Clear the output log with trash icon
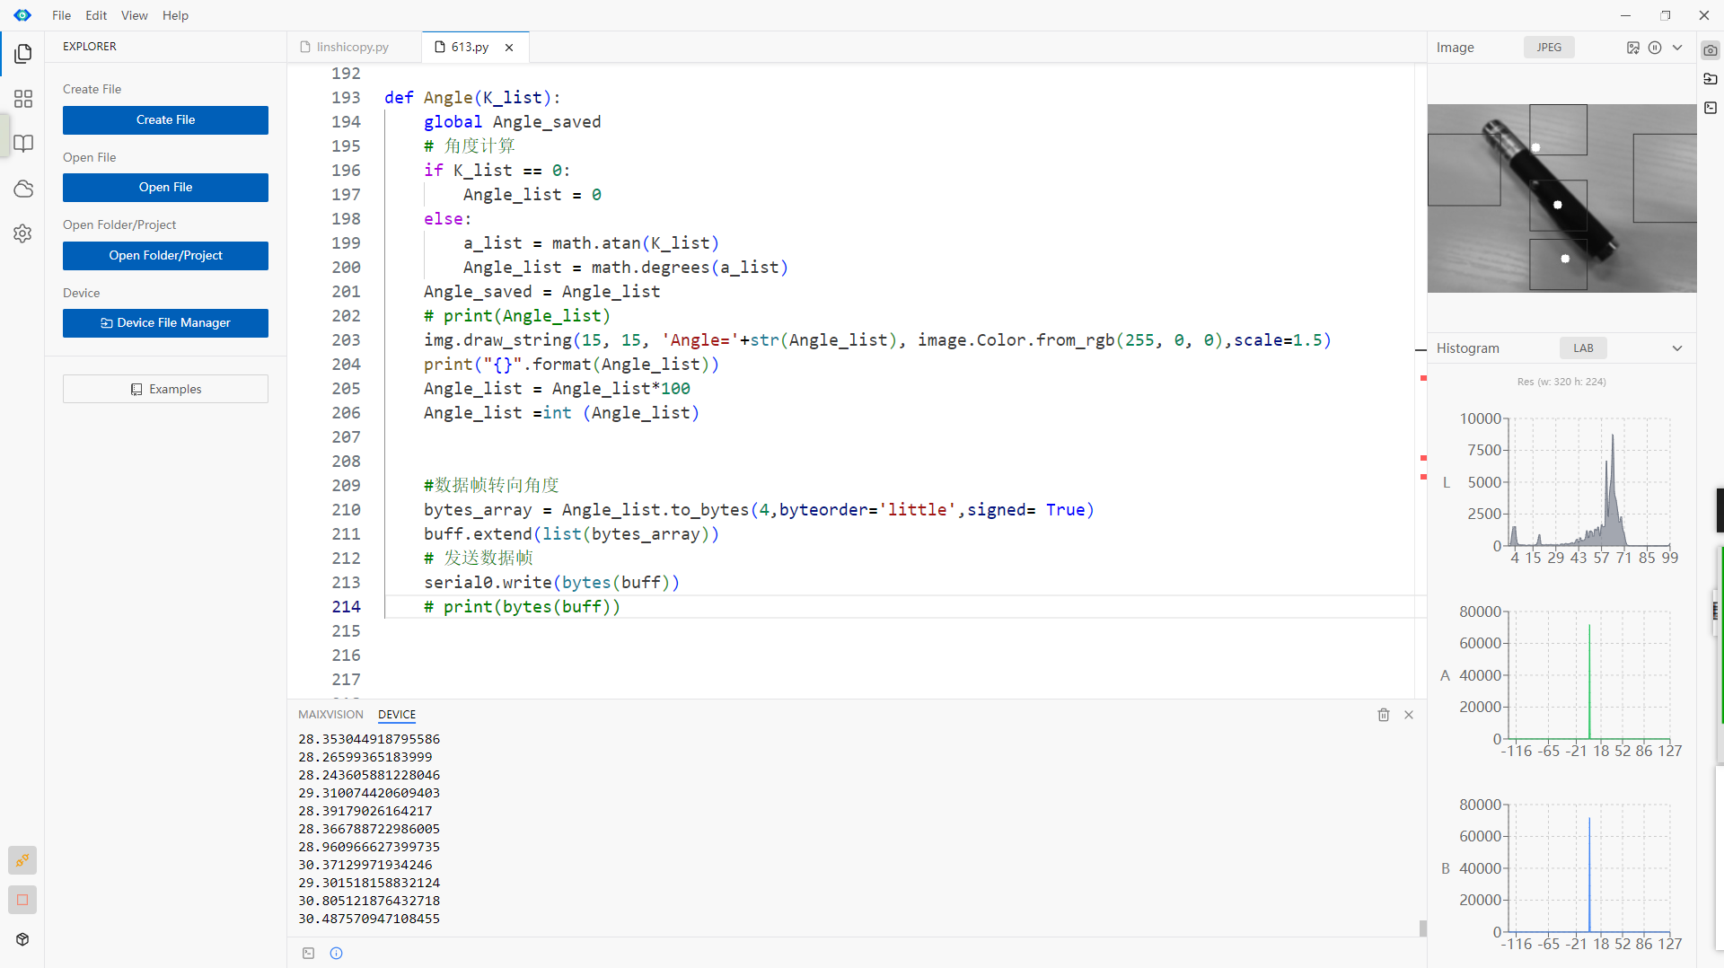 (1384, 715)
